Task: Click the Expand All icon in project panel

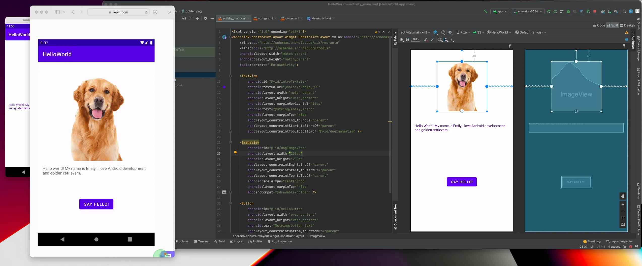Action: pos(191,18)
